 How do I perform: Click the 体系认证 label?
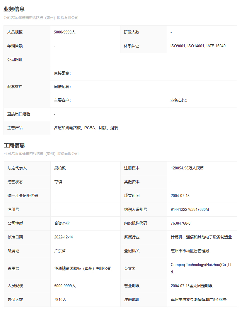pos(132,46)
